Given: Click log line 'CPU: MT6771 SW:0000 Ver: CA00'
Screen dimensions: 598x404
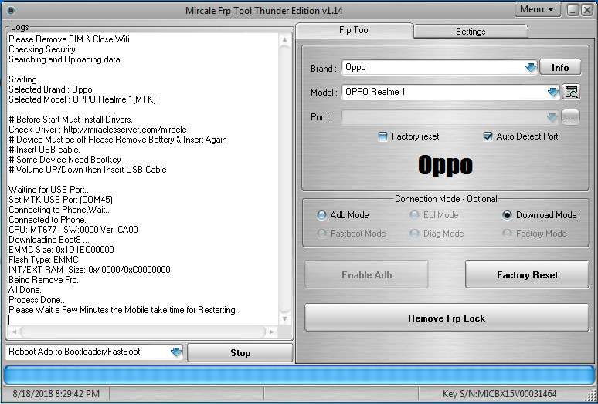Looking at the screenshot, I should [x=73, y=230].
